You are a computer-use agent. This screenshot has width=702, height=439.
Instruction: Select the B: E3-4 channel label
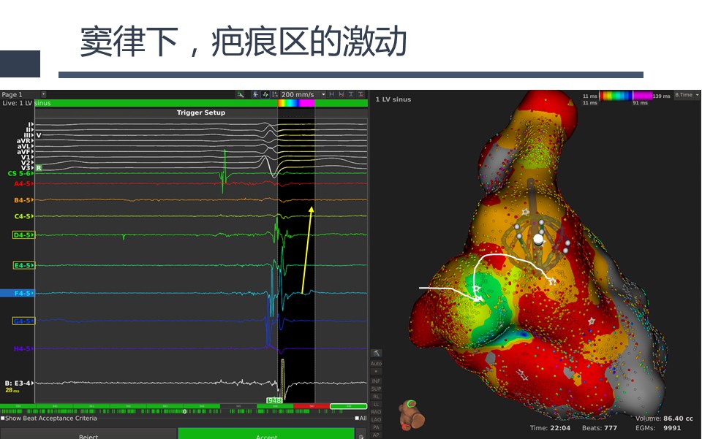point(18,383)
